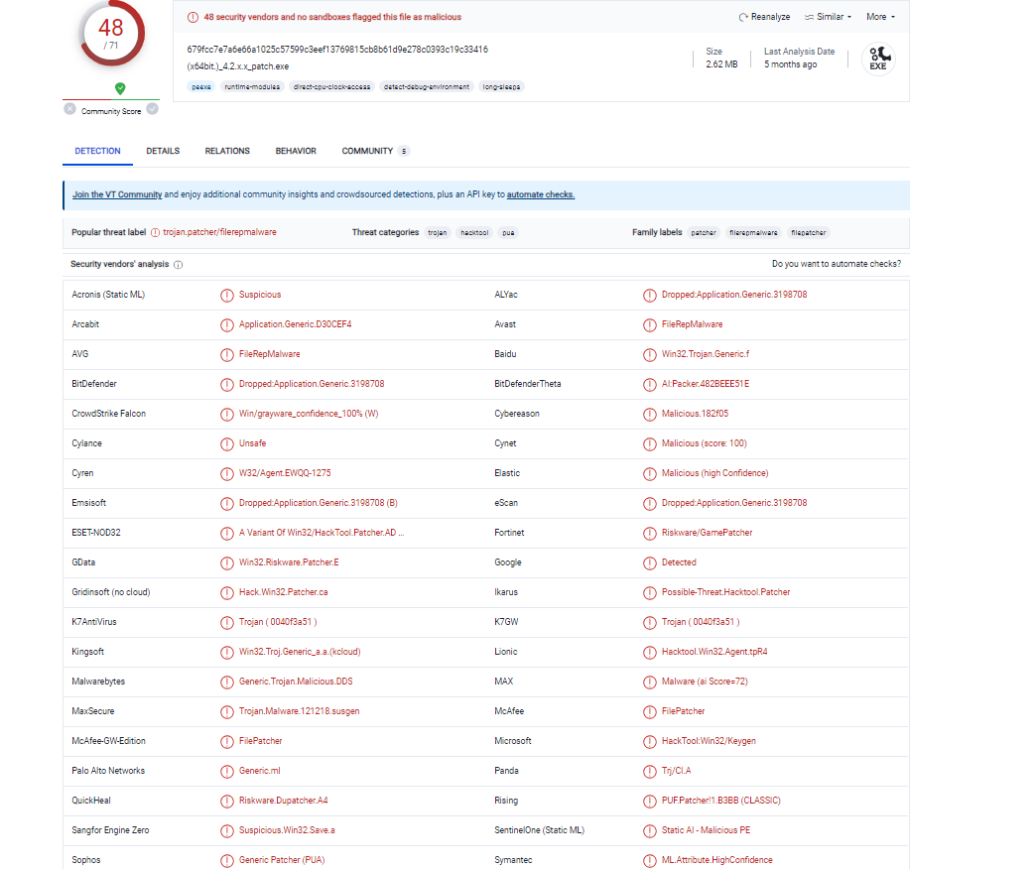
Task: Click the Join the VT Community link
Action: [x=117, y=194]
